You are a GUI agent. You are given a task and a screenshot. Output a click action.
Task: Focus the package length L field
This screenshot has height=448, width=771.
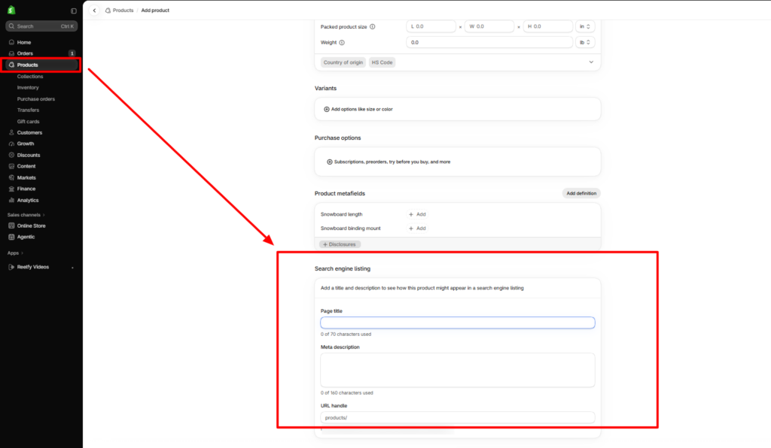pos(431,26)
